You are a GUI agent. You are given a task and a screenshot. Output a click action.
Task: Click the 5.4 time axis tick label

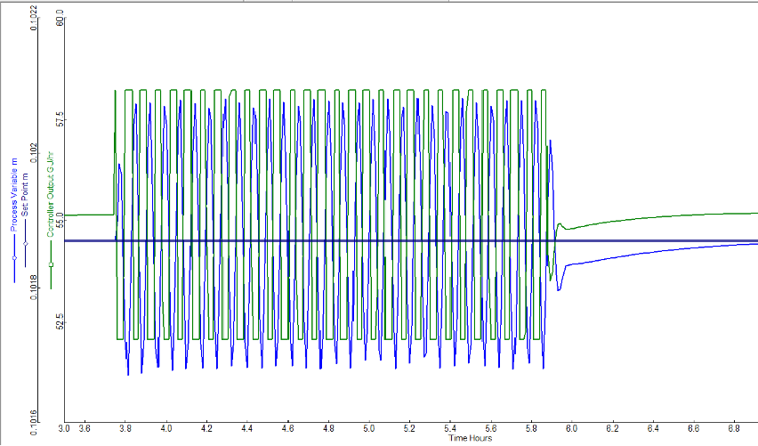(450, 428)
